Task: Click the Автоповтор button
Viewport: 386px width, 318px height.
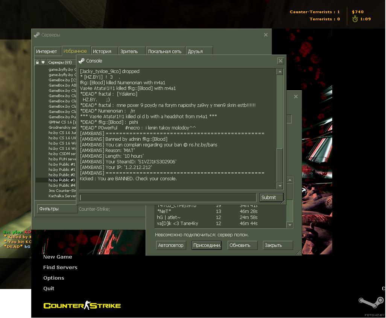Action: click(x=170, y=245)
